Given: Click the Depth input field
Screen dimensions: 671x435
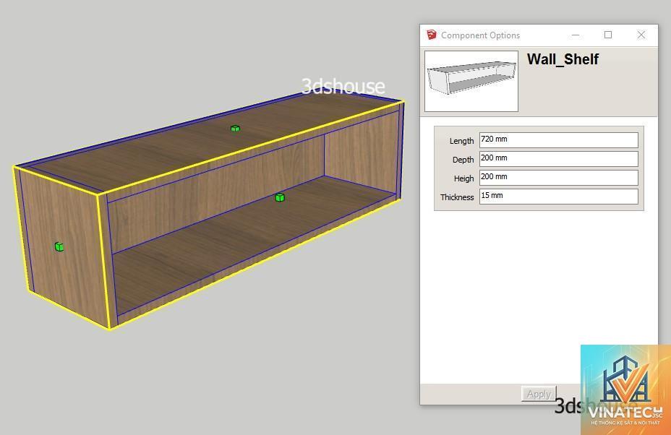Looking at the screenshot, I should 558,159.
